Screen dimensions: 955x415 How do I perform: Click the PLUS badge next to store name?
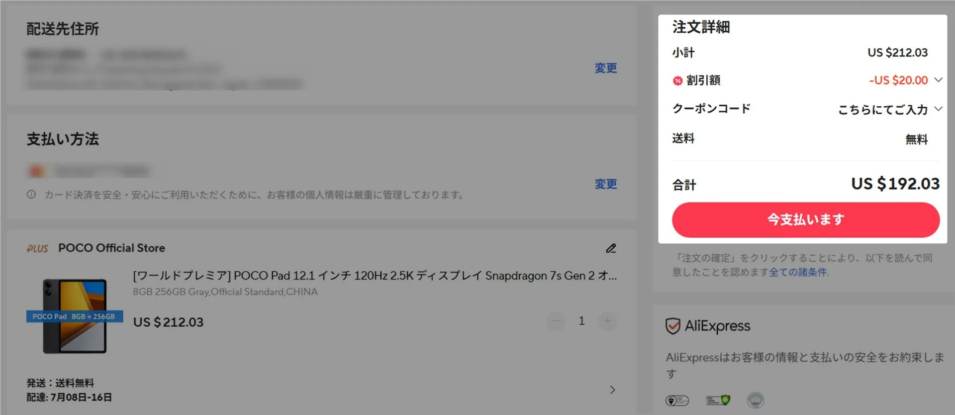pos(37,249)
